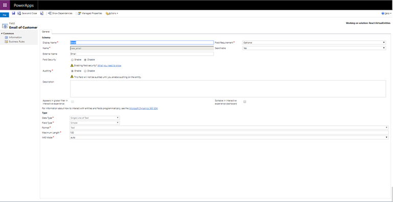Screen dimensions: 393x202
Task: Toggle Sortable in interactive experience dashboard checkbox
Action: [245, 102]
